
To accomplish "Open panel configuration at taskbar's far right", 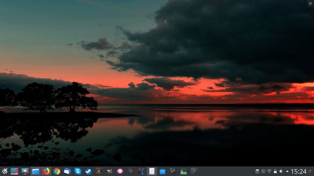I will 310,171.
